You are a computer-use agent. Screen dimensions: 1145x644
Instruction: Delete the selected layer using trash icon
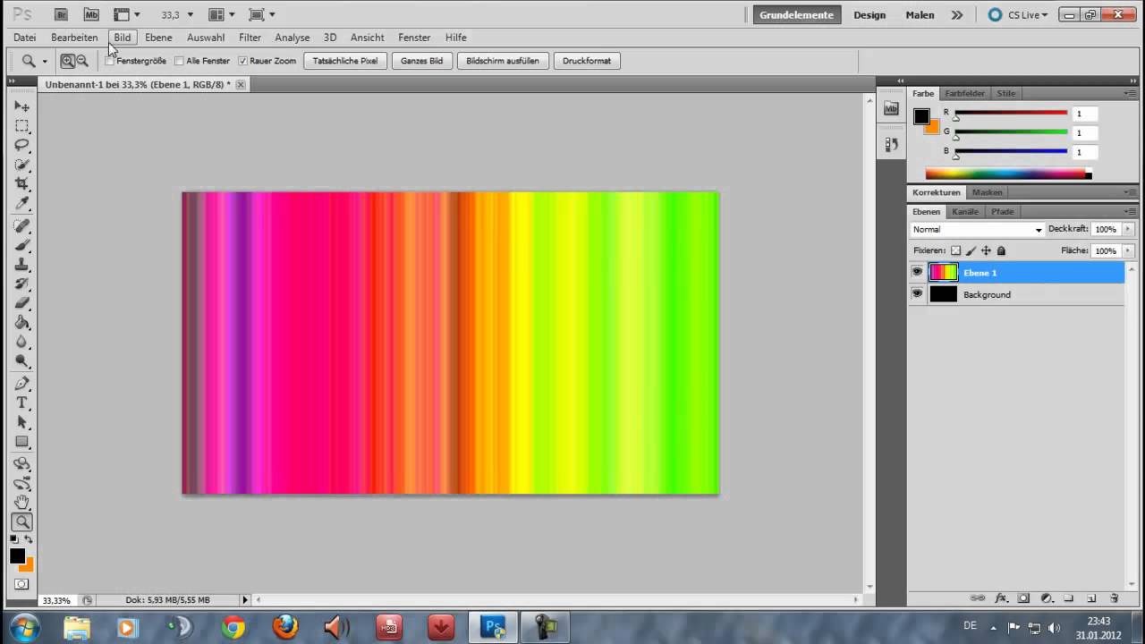tap(1114, 598)
